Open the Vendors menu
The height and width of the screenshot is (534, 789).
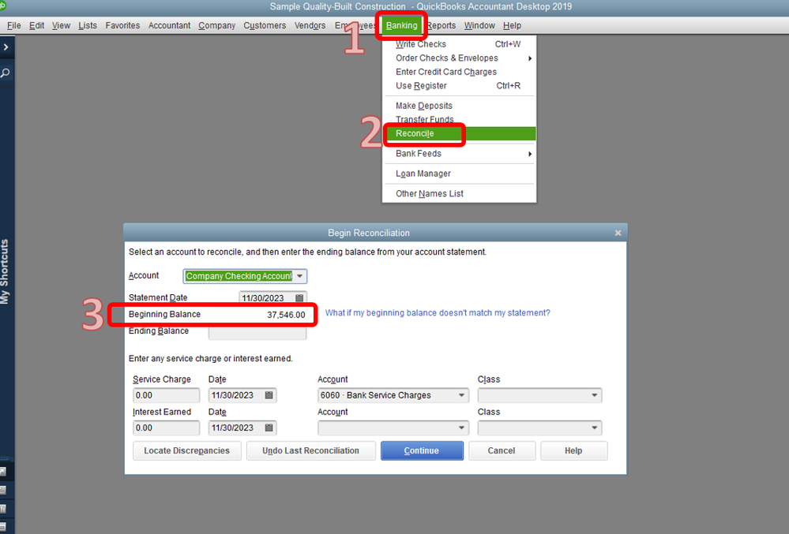coord(310,25)
